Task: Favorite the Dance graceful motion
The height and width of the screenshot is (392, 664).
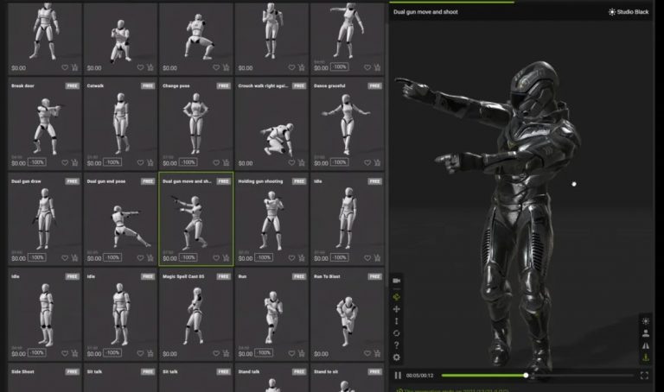Action: pos(367,163)
